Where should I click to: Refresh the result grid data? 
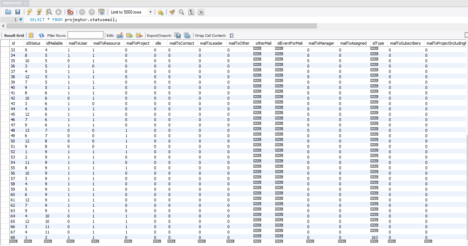42,35
